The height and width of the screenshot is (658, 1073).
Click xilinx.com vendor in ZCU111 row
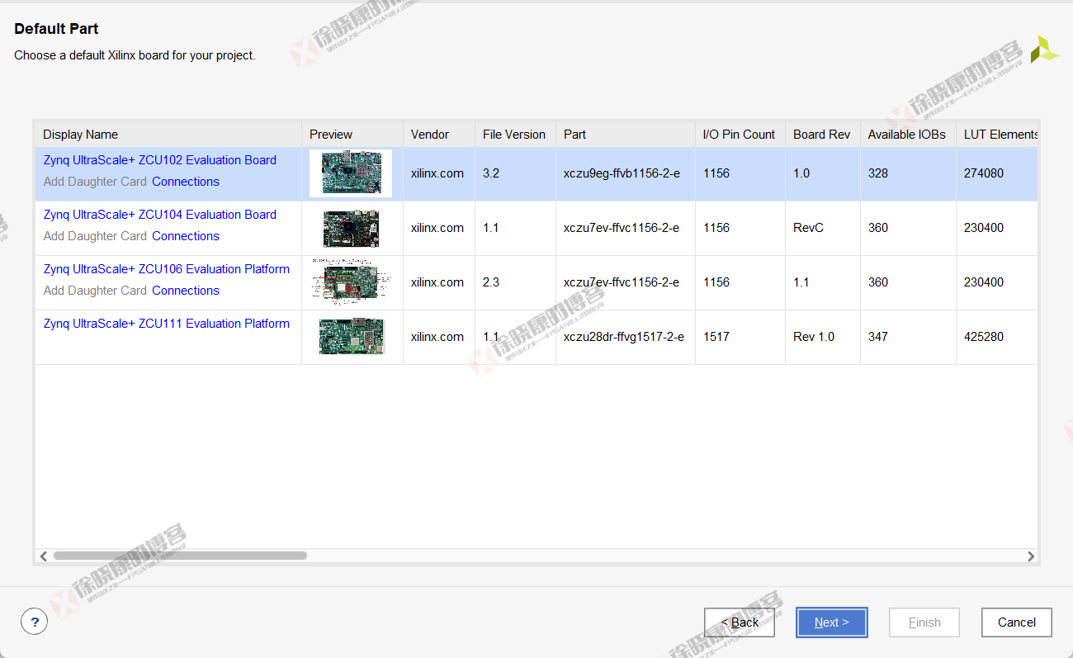pos(437,337)
